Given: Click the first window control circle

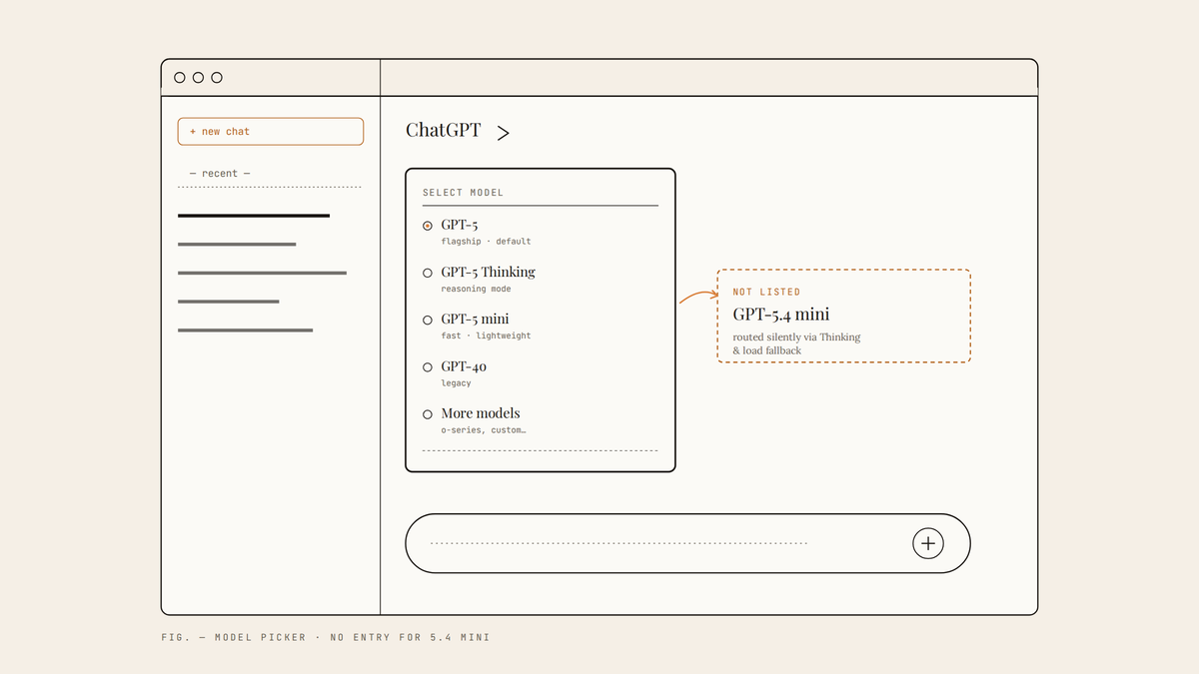Looking at the screenshot, I should pos(180,78).
